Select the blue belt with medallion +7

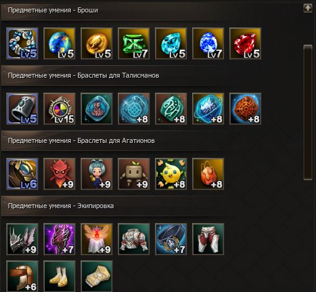(x=171, y=239)
